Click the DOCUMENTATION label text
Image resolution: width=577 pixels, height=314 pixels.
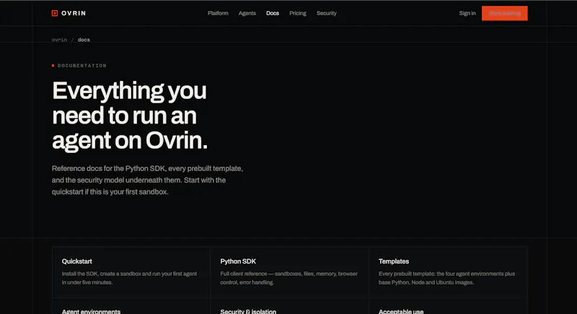(82, 66)
